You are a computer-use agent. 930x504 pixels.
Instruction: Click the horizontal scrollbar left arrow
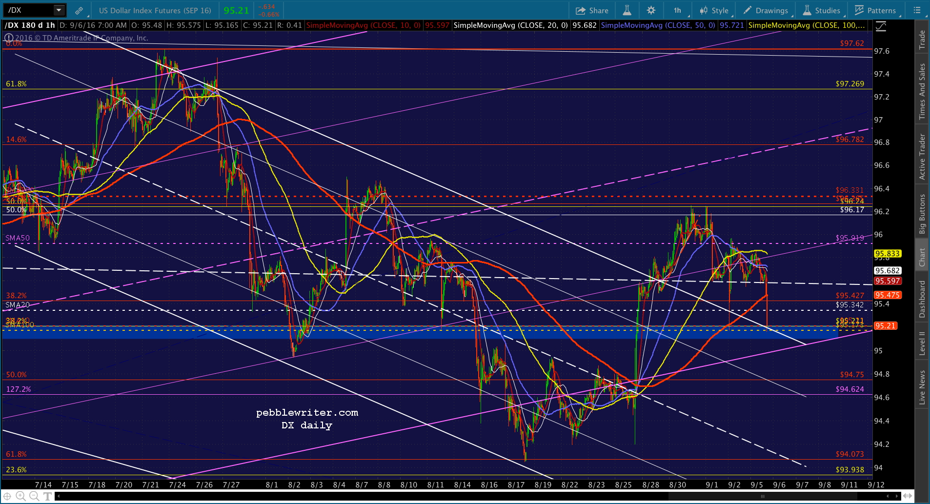coord(58,496)
